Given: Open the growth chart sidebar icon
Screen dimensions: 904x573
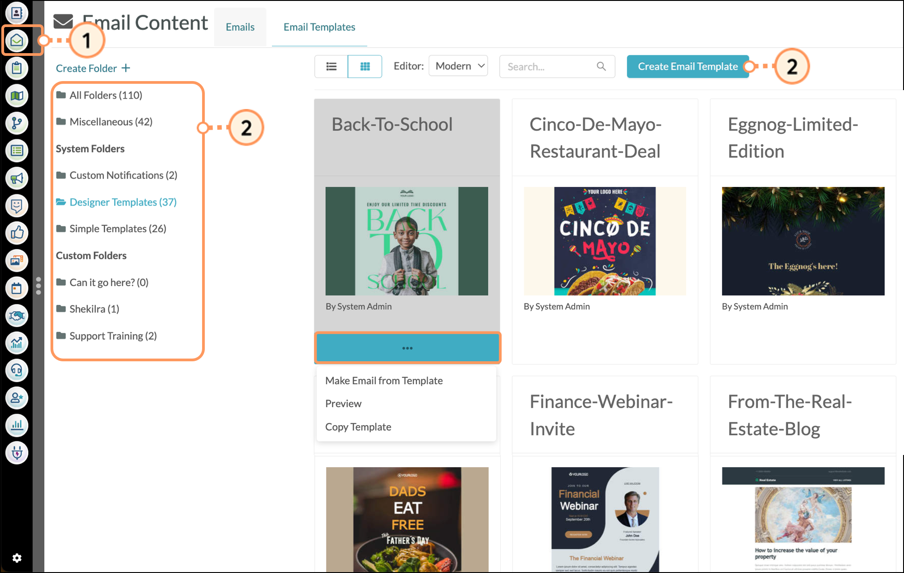Looking at the screenshot, I should 17,343.
